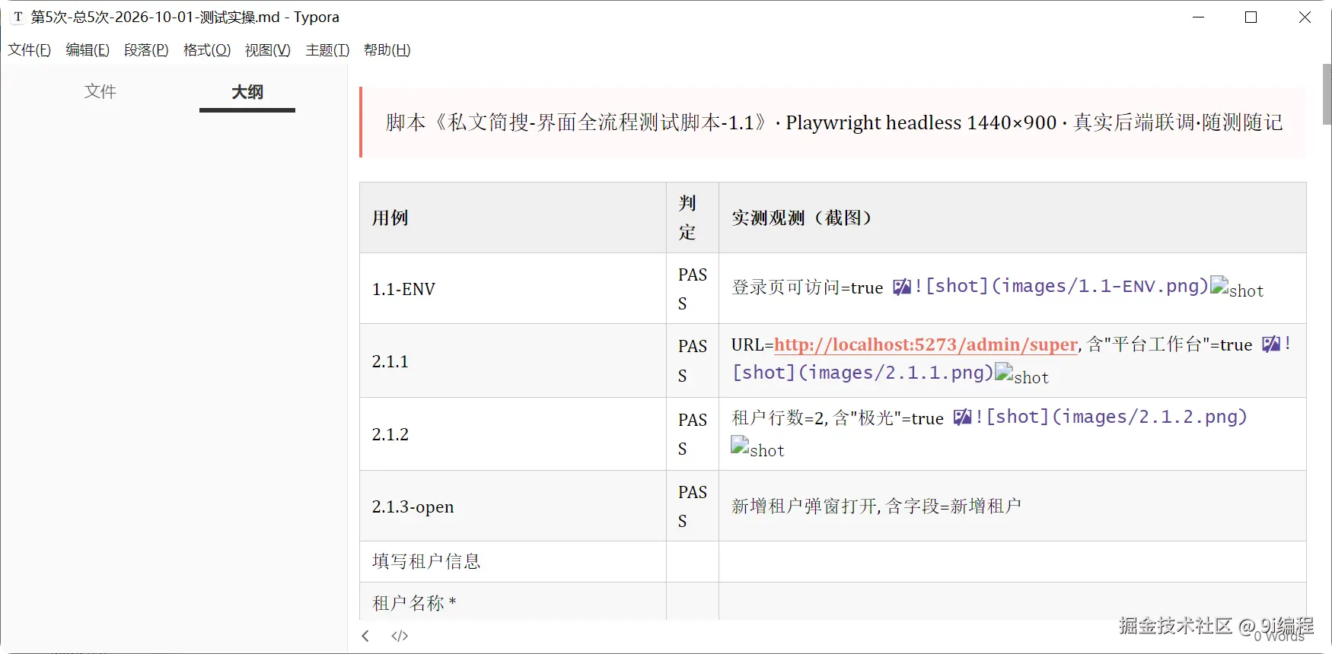Click the vertical scrollbar thumb
Viewport: 1332px width, 654px height.
[1327, 94]
